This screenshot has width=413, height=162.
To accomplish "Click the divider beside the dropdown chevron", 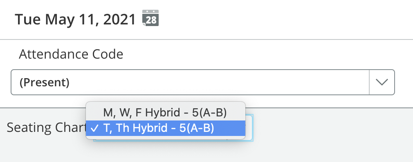I will (370, 82).
